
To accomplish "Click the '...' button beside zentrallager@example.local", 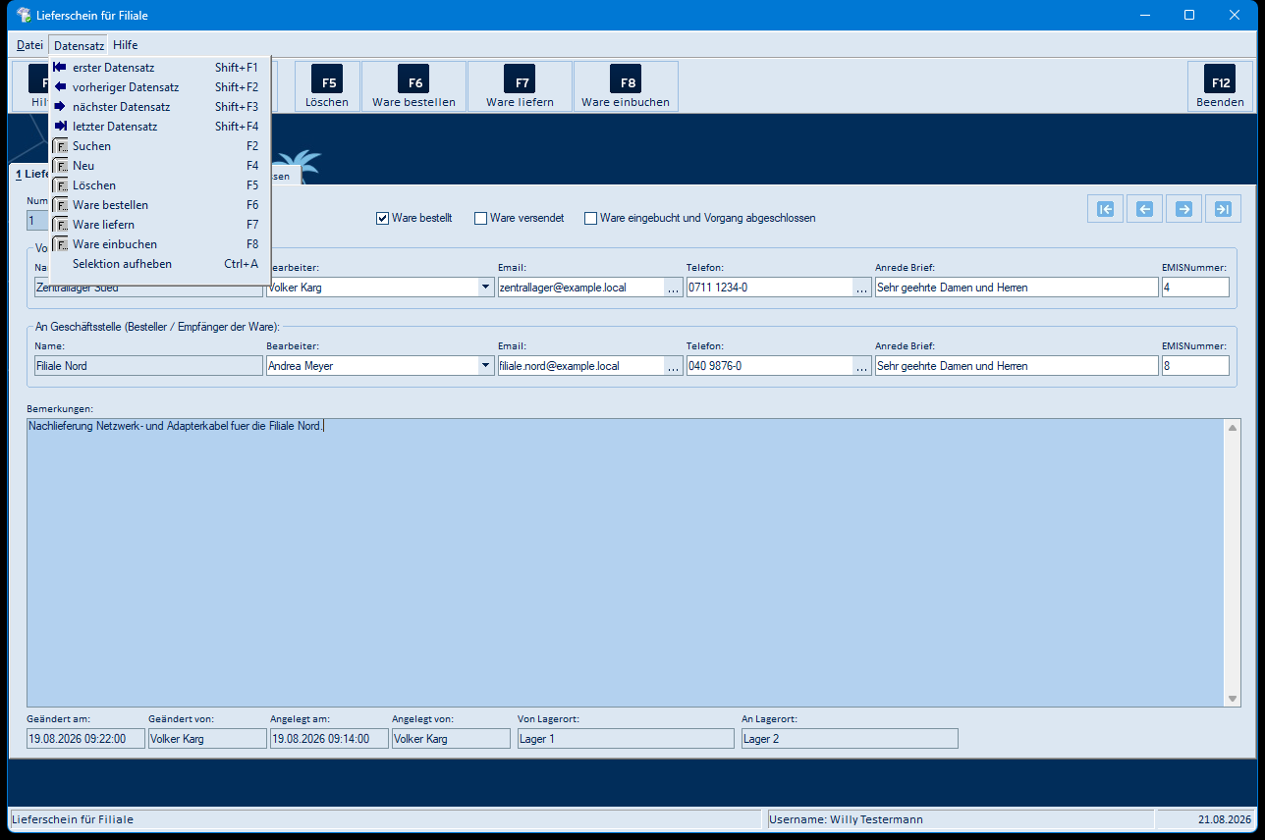I will pyautogui.click(x=673, y=288).
